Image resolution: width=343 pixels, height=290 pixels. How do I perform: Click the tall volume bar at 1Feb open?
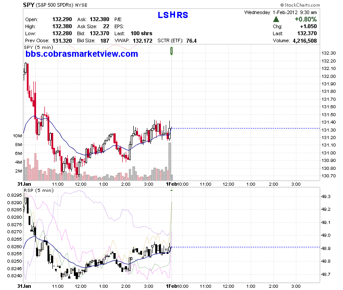[x=170, y=162]
